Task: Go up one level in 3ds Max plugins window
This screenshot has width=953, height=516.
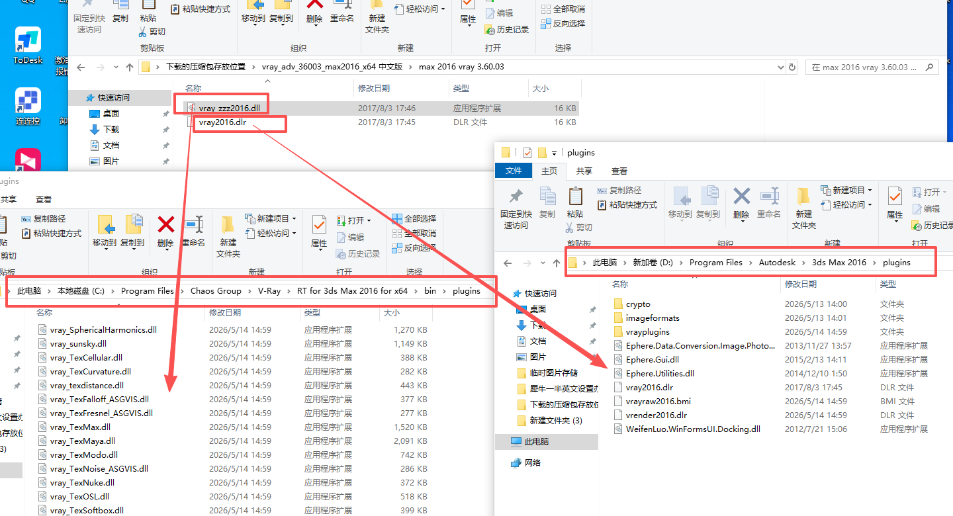Action: [x=557, y=263]
